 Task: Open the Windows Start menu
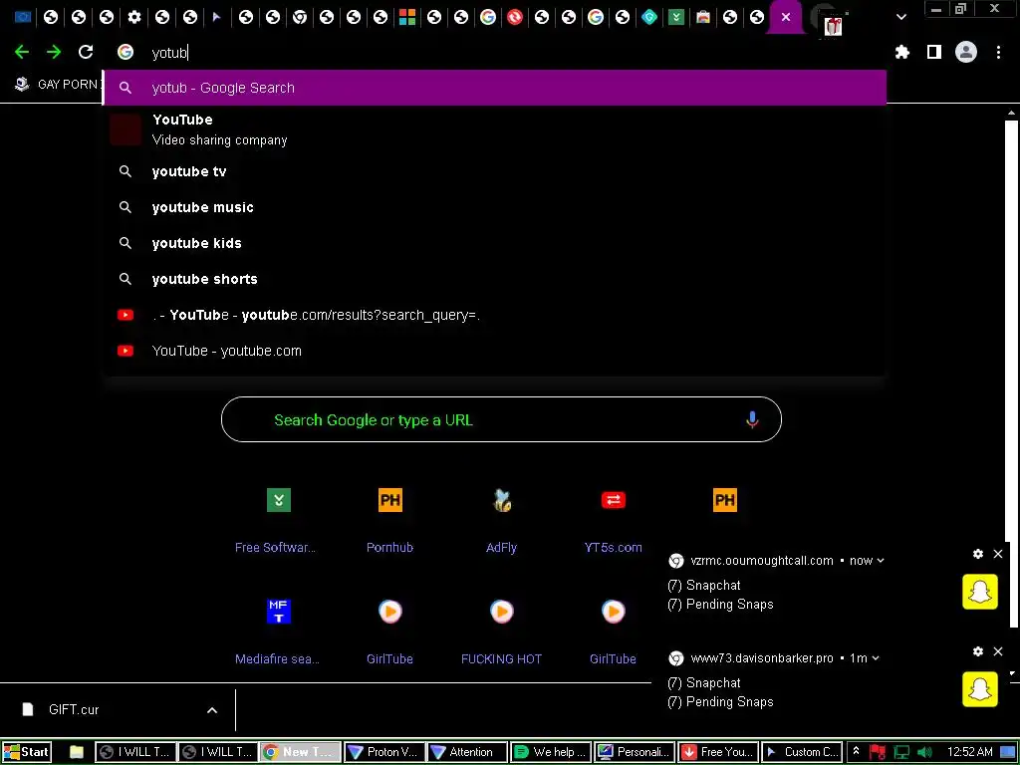pos(26,752)
